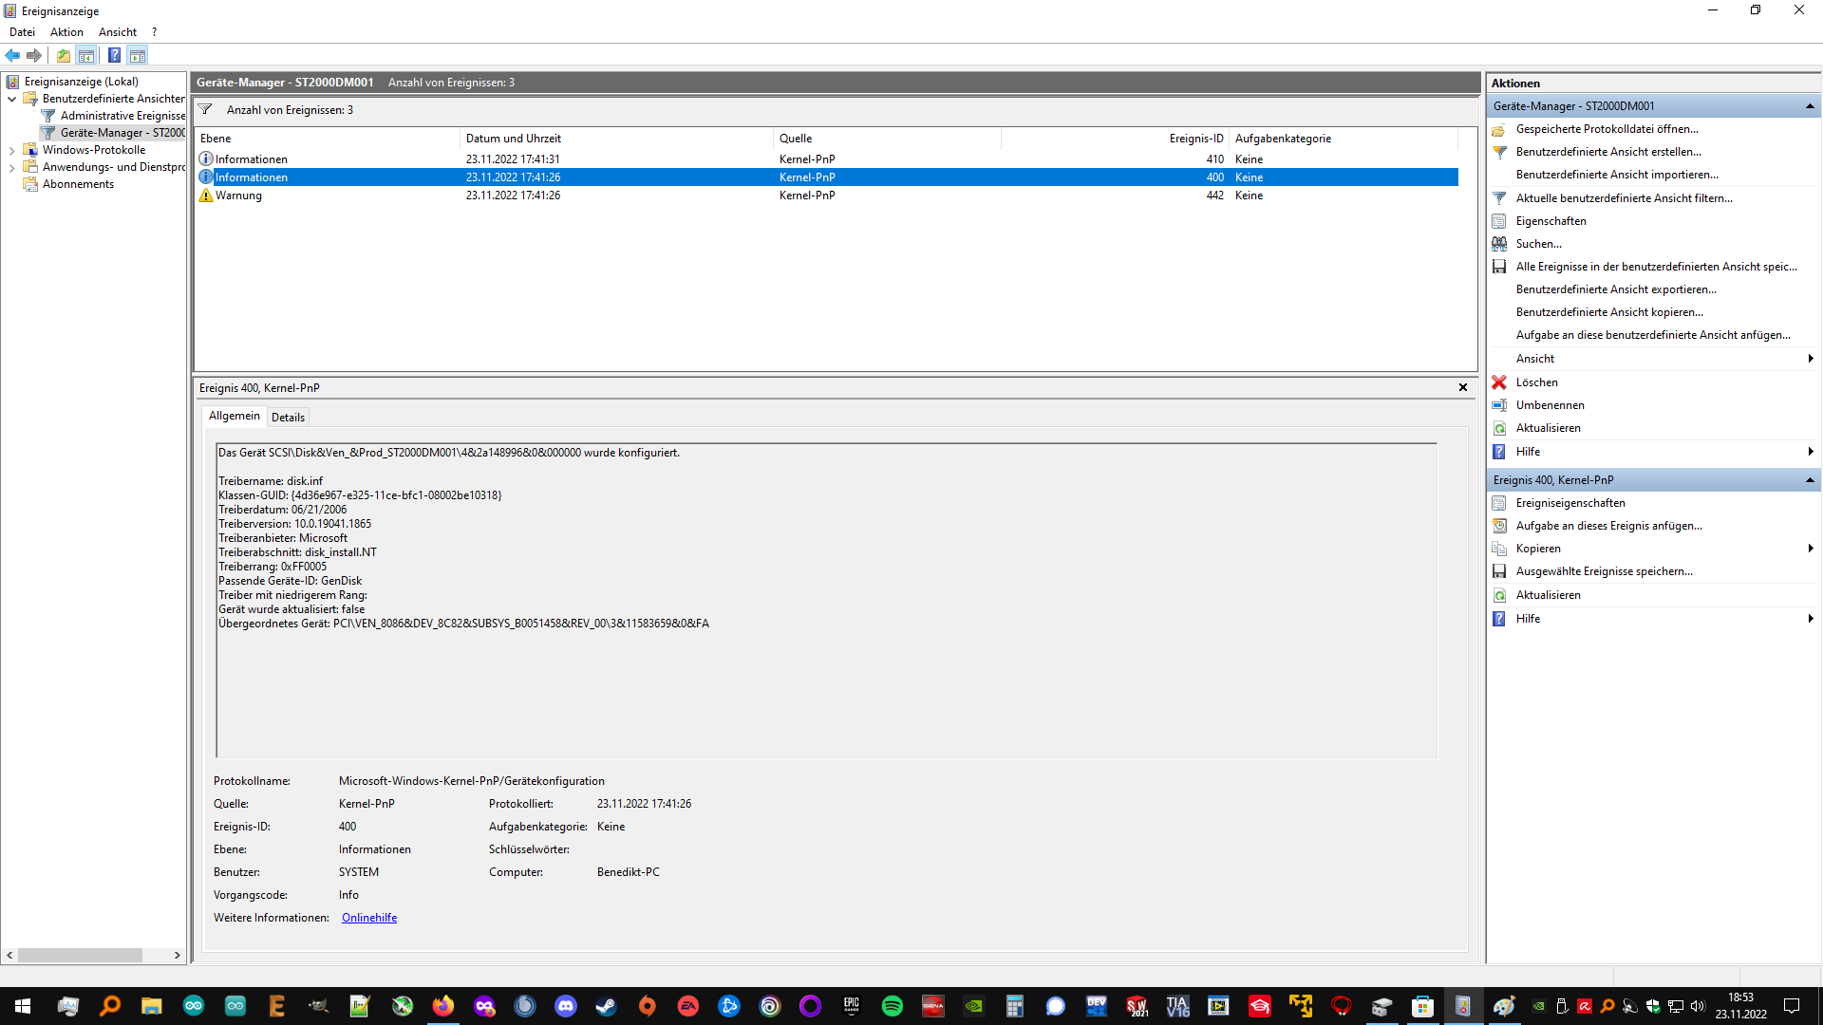Viewport: 1823px width, 1025px height.
Task: Click the Suchen binoculars icon
Action: (1499, 244)
